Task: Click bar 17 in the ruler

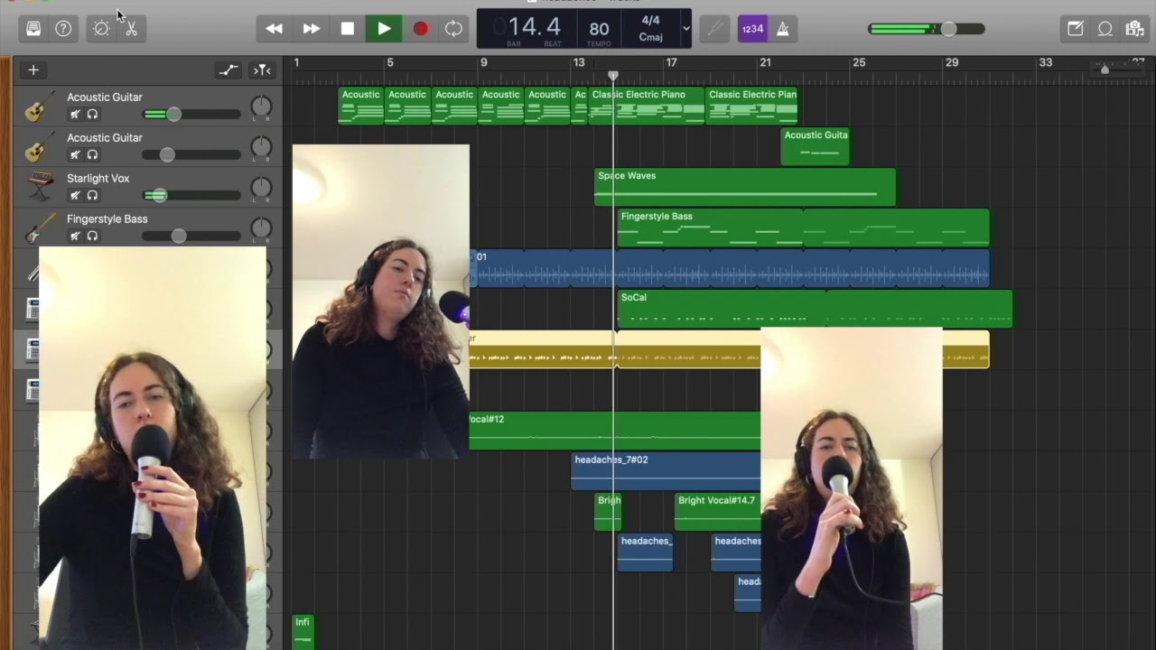Action: point(671,62)
